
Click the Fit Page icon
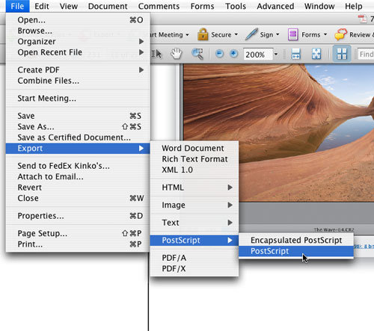tap(316, 54)
